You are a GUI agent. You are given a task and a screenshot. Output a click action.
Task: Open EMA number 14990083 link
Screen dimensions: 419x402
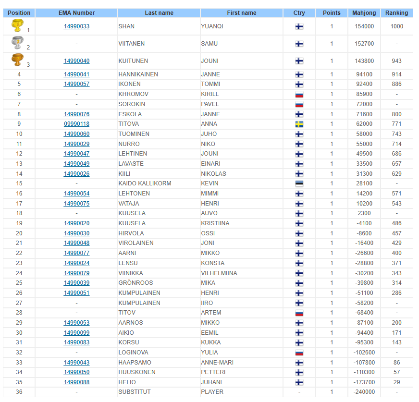point(76,342)
